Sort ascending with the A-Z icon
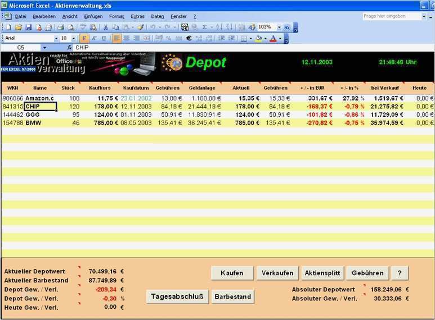Screen dimensions: 435x320 pos(219,27)
